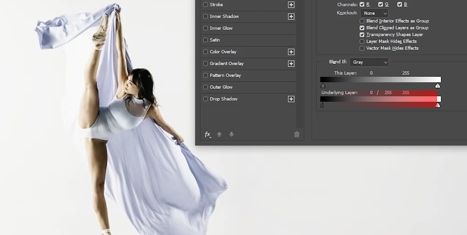Delete the selected effect using the trash icon

296,134
